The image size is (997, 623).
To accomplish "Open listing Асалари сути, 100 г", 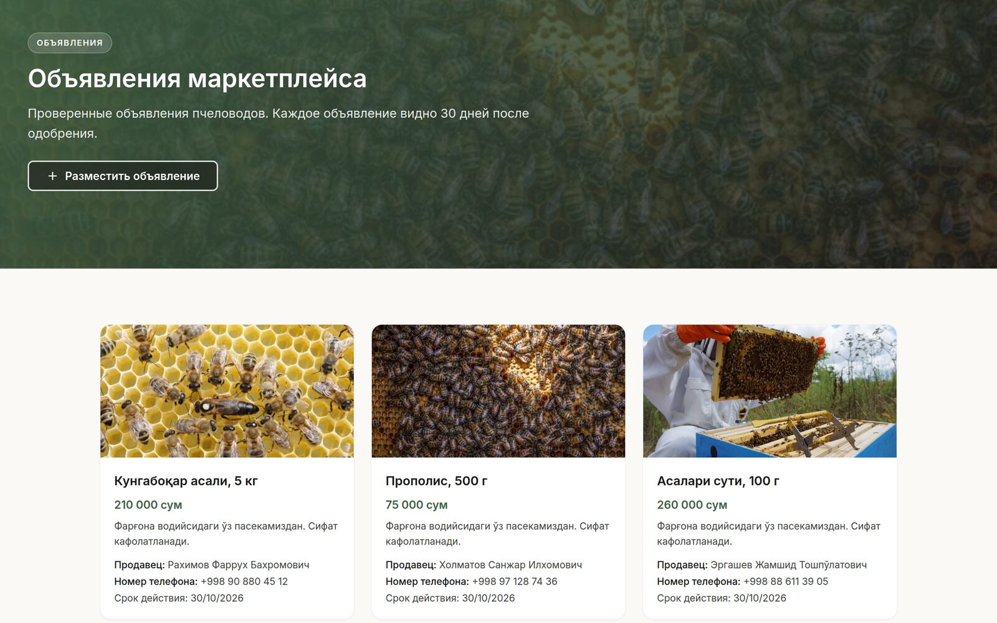I will point(718,481).
